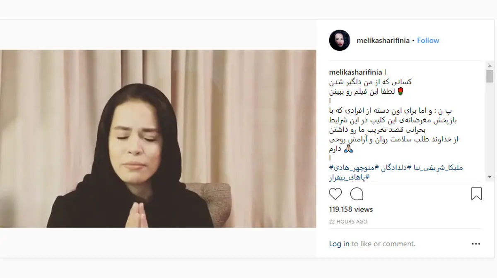Open the circular profile picture avatar

tap(340, 40)
